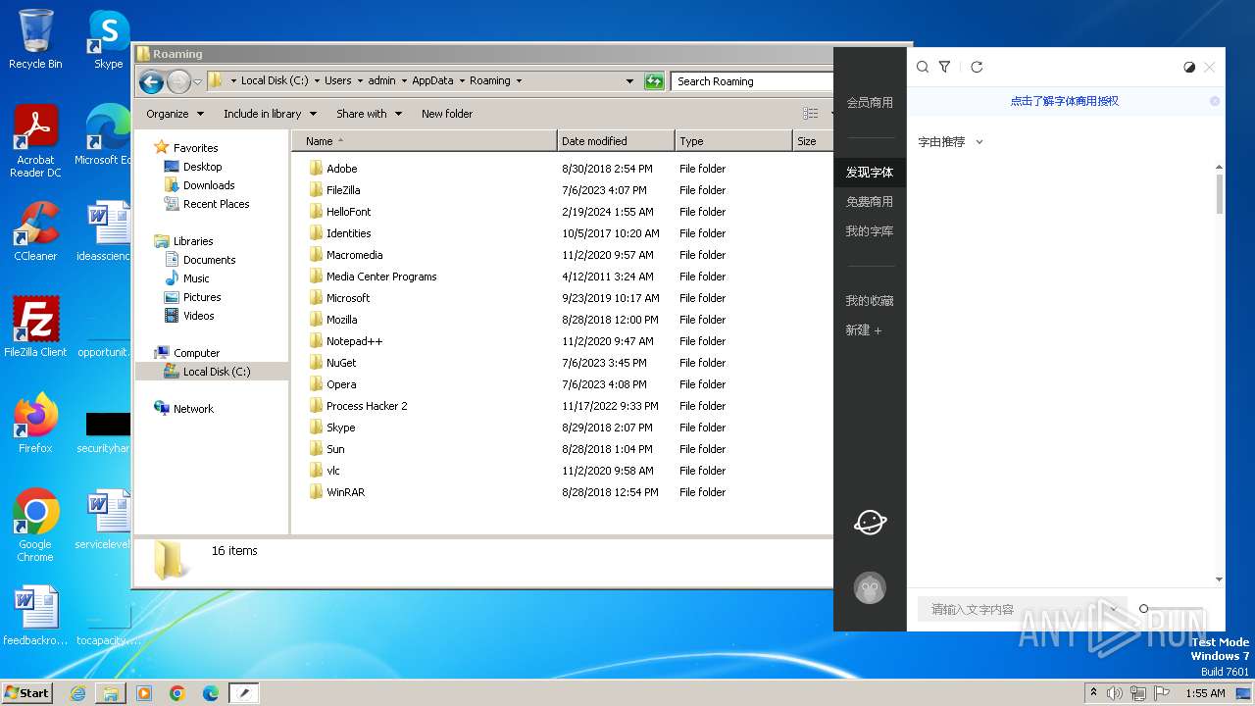Click the green refresh button in the address bar
The image size is (1255, 706).
pyautogui.click(x=654, y=81)
